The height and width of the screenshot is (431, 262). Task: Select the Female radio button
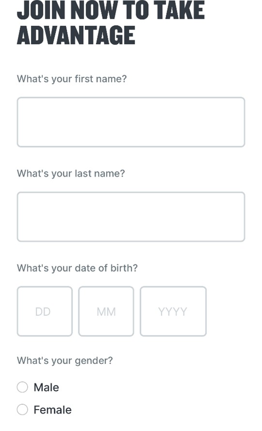(22, 410)
